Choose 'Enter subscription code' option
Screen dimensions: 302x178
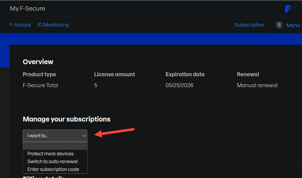coord(55,169)
